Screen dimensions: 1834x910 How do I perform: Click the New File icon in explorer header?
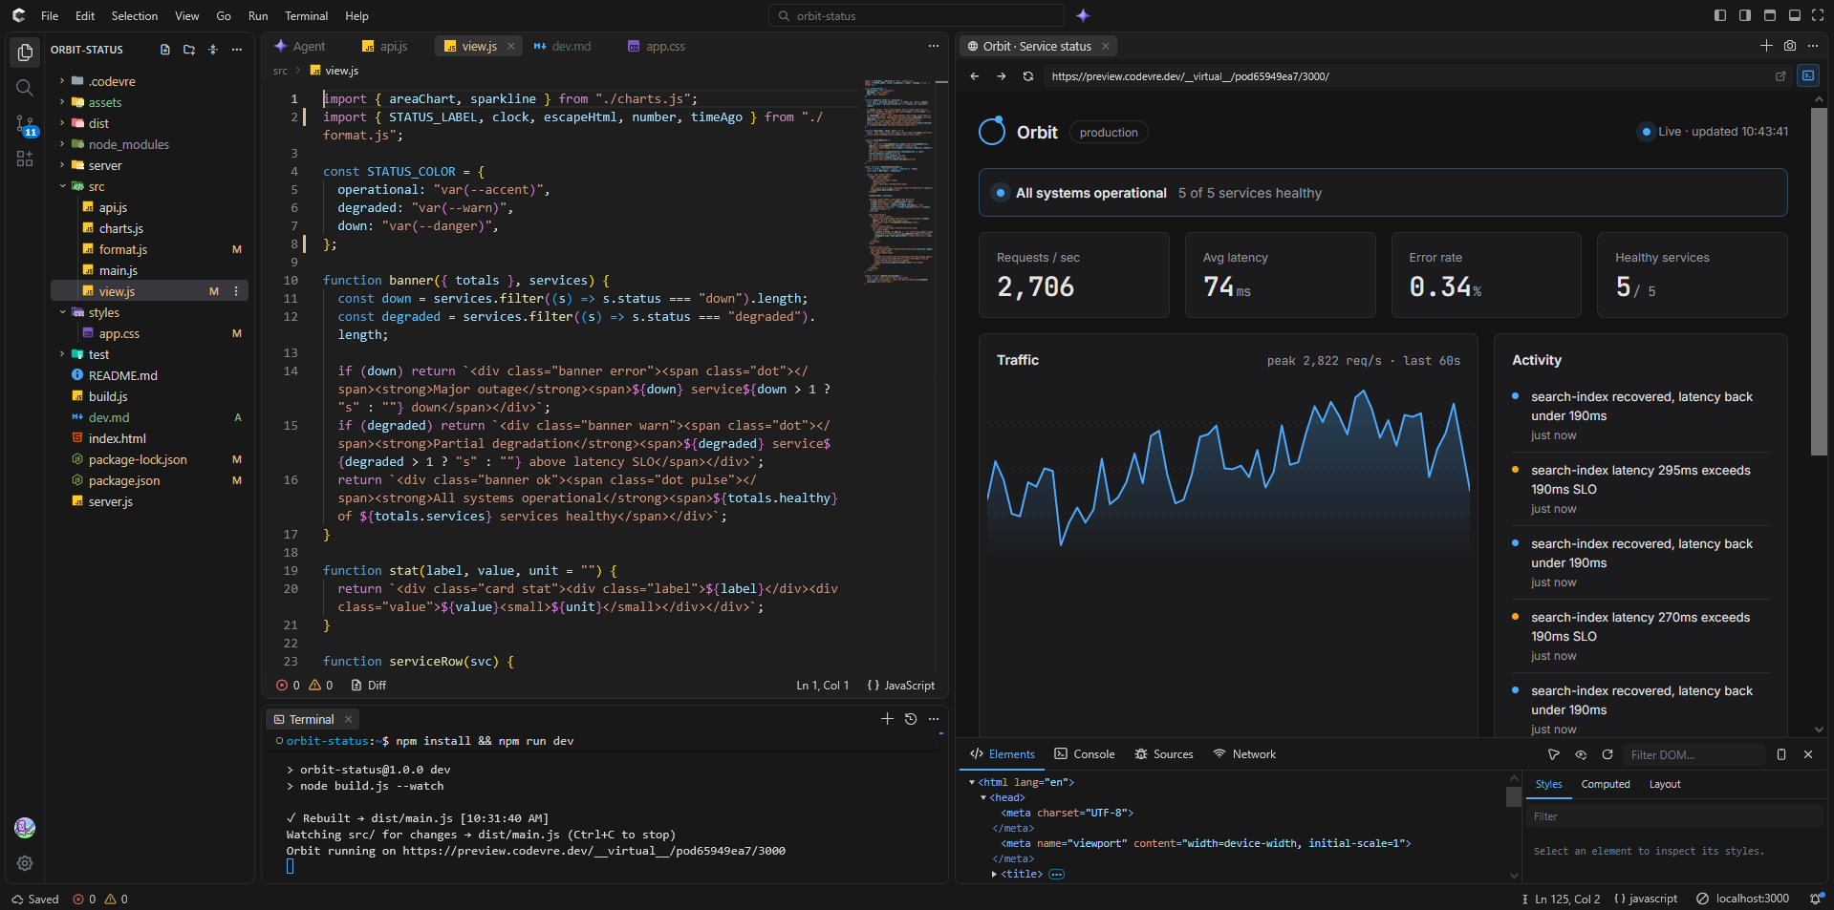[165, 50]
